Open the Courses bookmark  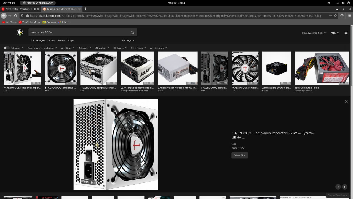tap(49, 22)
